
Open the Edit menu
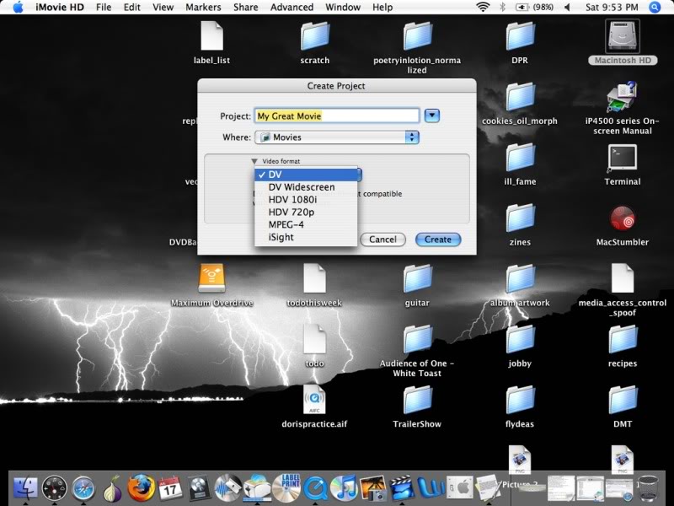click(x=132, y=8)
